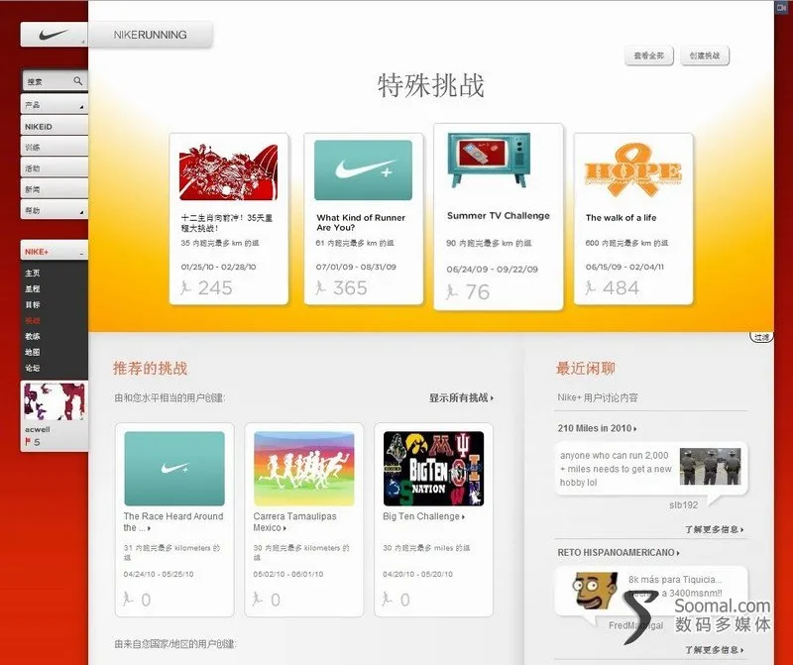Viewport: 793px width, 665px height.
Task: Click runner icon in Big Ten Challenge card
Action: point(388,600)
